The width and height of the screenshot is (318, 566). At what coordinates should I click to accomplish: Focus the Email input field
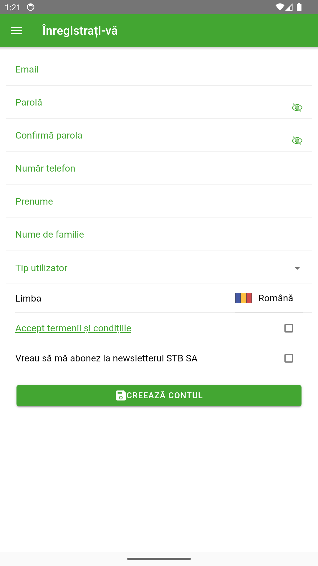[x=159, y=70]
